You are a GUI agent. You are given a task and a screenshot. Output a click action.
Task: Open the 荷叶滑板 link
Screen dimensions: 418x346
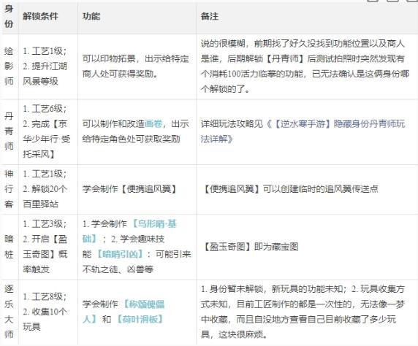click(140, 319)
